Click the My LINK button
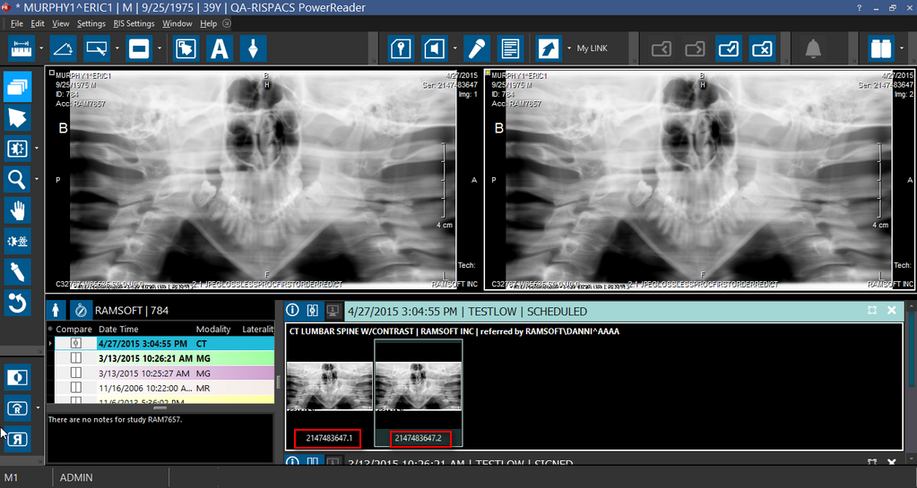Image resolution: width=917 pixels, height=488 pixels. tap(592, 48)
